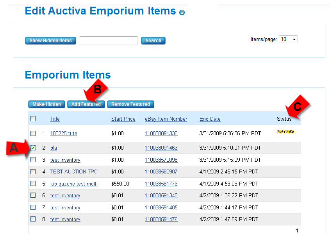Open row 8 test inventory title link
This screenshot has width=330, height=234.
(65, 219)
